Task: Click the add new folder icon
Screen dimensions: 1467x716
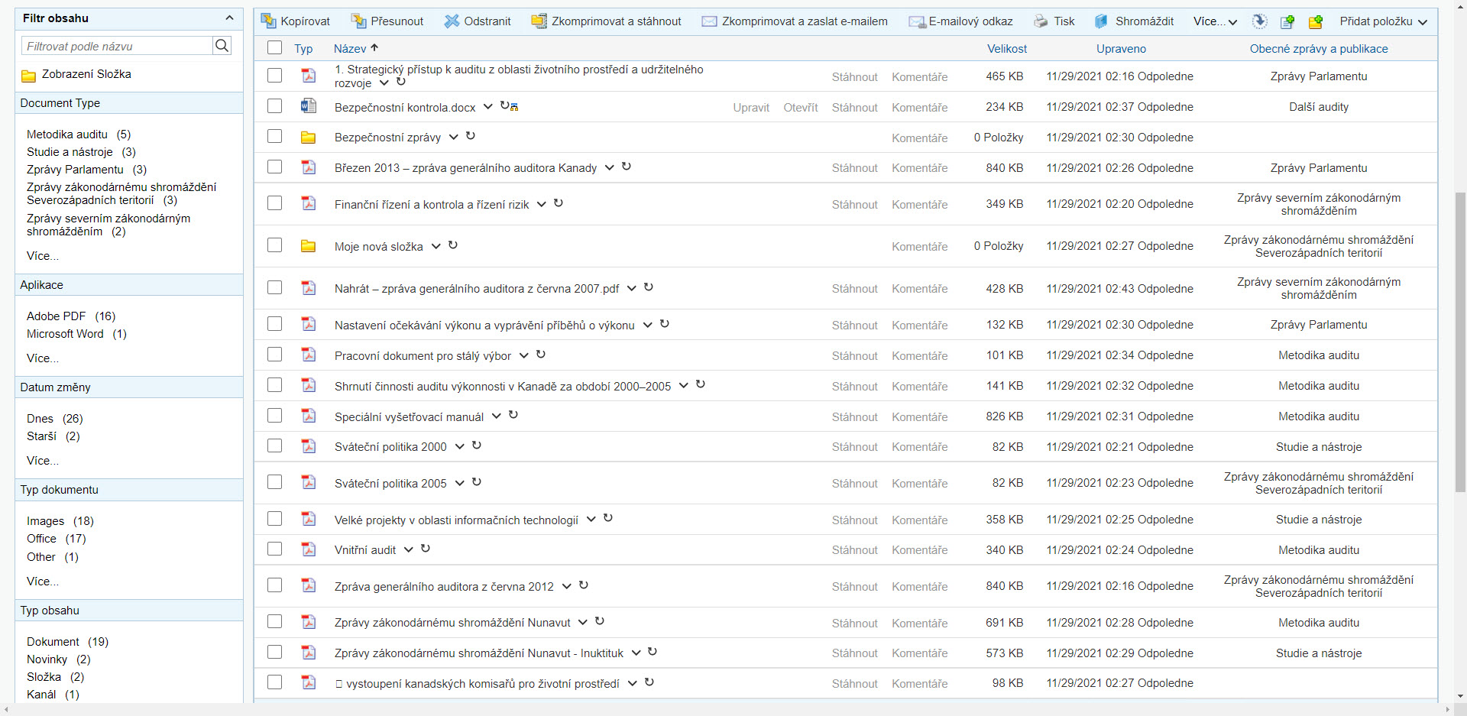Action: tap(1315, 21)
